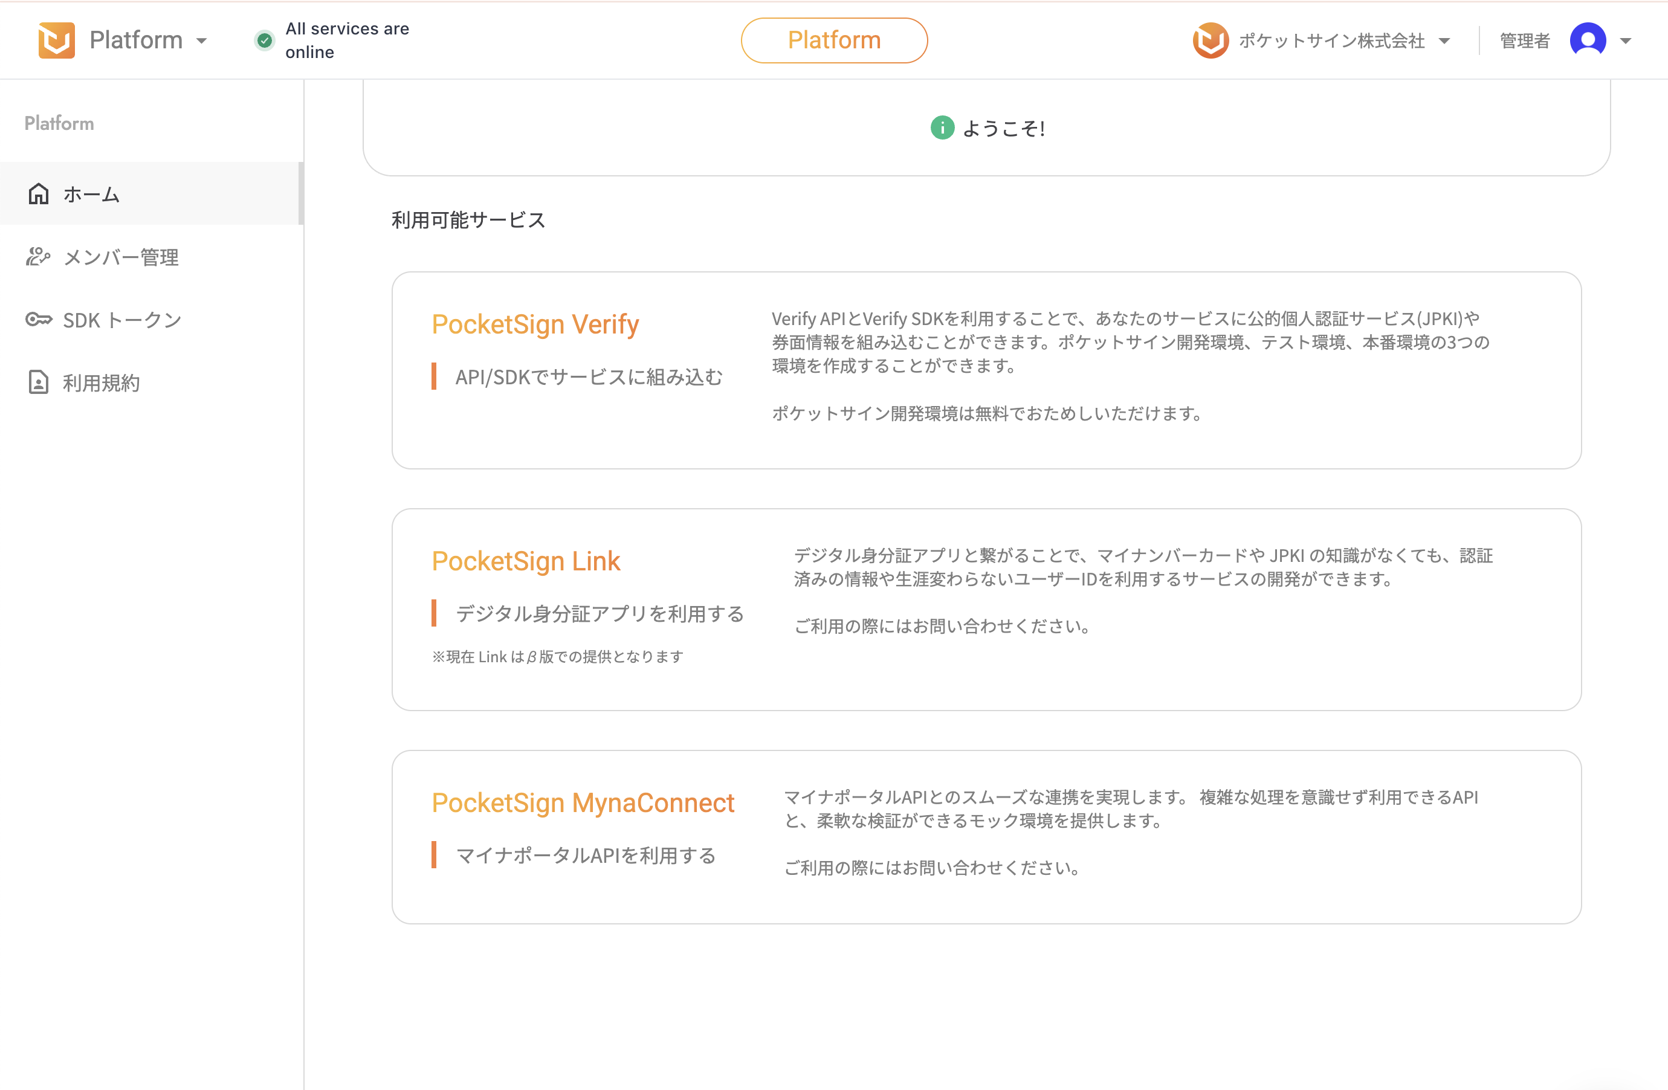Open the PocketSign Link title
Image resolution: width=1668 pixels, height=1090 pixels.
coord(526,561)
